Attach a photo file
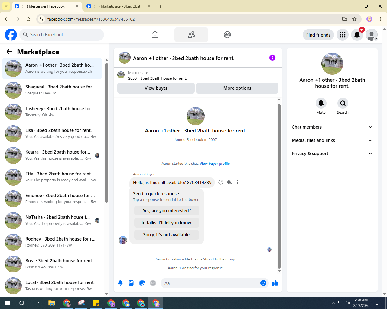The width and height of the screenshot is (387, 309). tap(131, 283)
